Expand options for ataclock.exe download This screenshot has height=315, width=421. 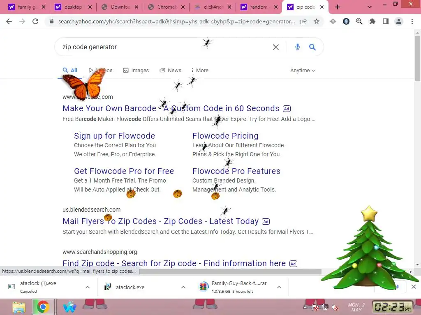tap(183, 287)
